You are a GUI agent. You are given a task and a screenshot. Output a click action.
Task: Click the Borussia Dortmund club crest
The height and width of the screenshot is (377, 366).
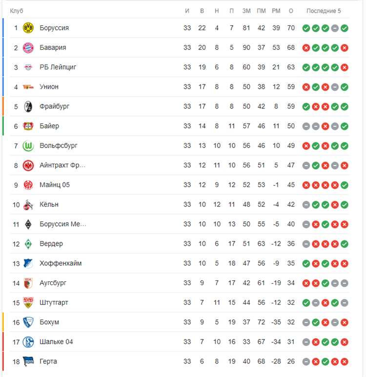pyautogui.click(x=28, y=28)
